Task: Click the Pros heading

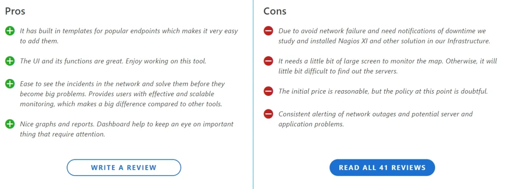Action: (x=15, y=11)
